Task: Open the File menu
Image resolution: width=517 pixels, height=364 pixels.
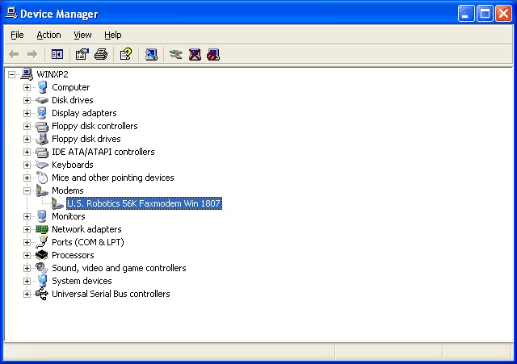Action: point(17,35)
